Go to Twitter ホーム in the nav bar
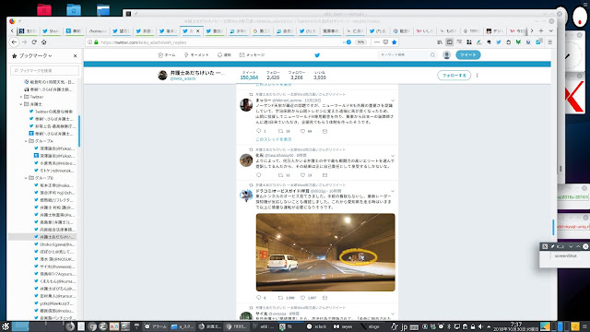Viewport: 590px width, 332px height. 167,55
